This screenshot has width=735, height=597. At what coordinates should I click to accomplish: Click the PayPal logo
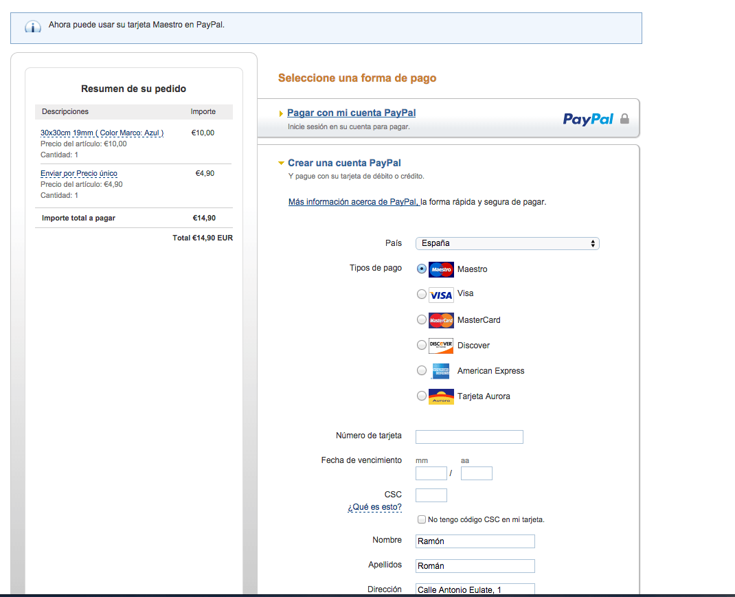(588, 119)
